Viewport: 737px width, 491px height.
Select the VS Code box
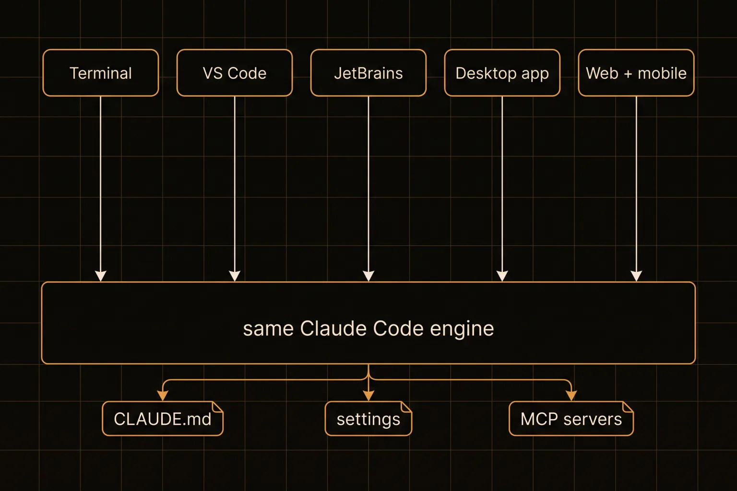[x=235, y=73]
